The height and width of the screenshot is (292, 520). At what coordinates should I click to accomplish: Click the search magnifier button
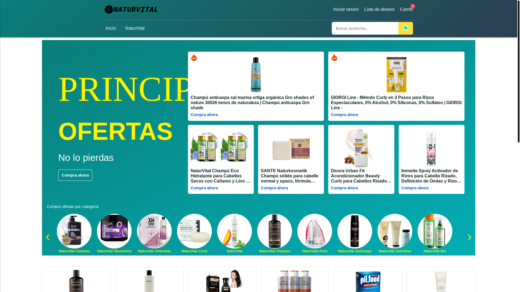tap(405, 28)
